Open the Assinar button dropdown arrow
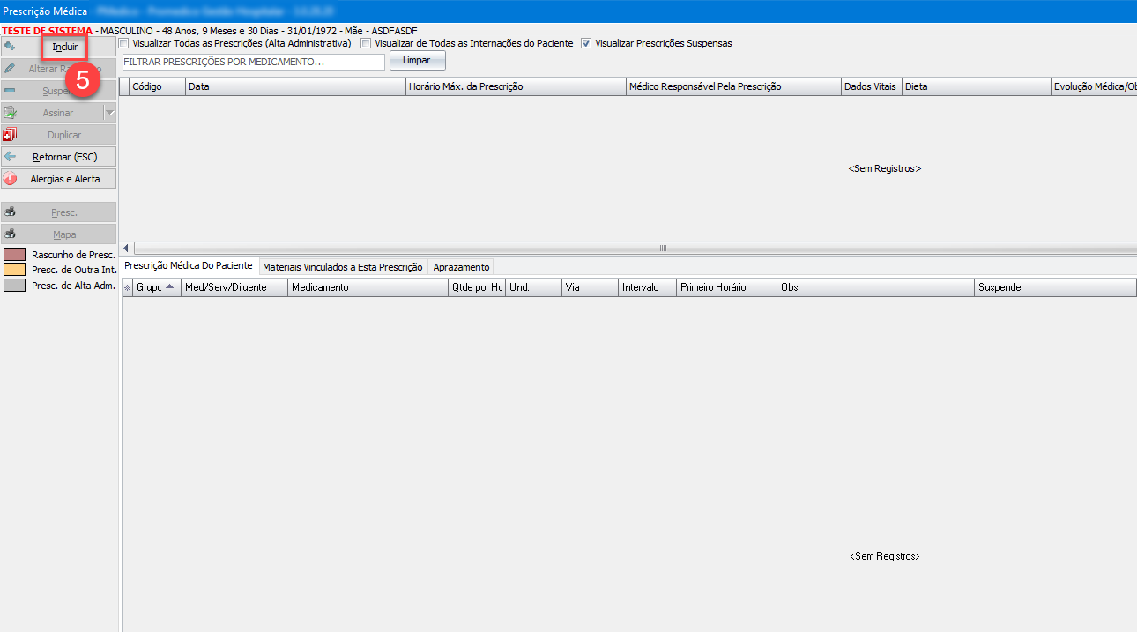 109,113
